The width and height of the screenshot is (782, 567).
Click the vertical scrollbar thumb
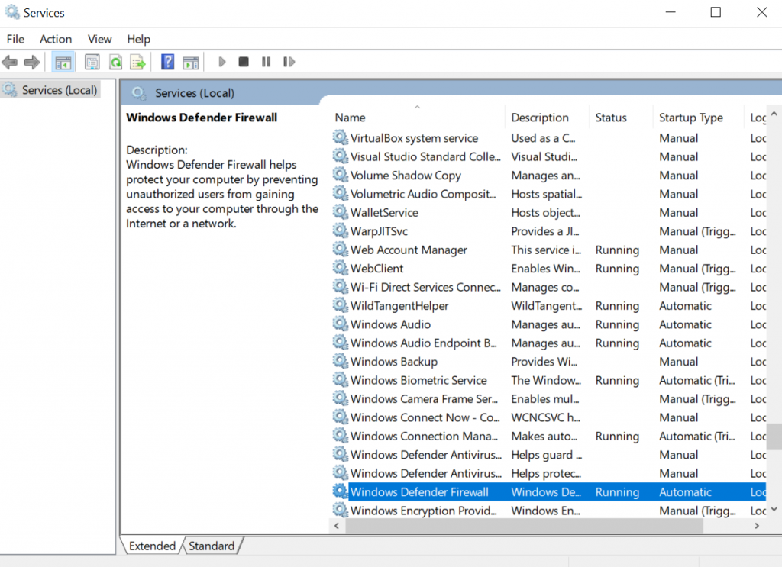coord(774,437)
